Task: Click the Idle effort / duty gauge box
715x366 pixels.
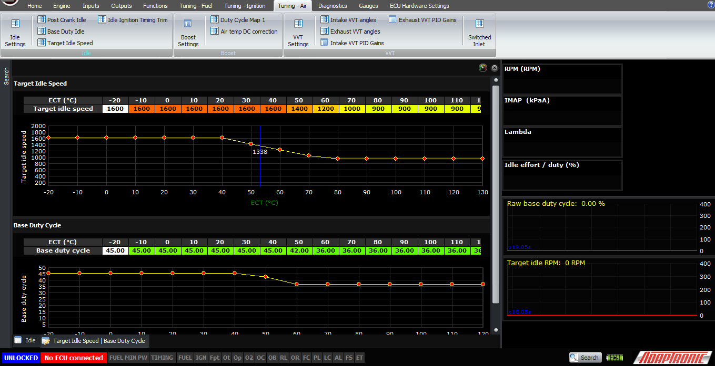Action: pyautogui.click(x=562, y=175)
